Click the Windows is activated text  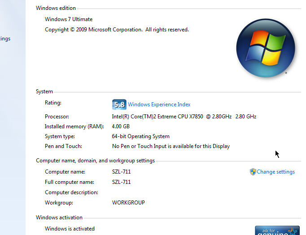(x=70, y=229)
